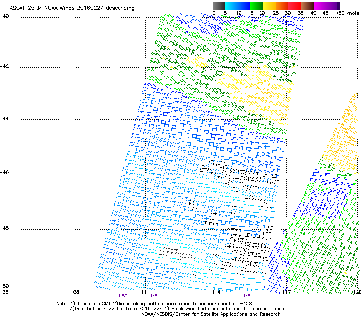Click the '25' legend scale number
This screenshot has height=317, width=361.
(276, 13)
